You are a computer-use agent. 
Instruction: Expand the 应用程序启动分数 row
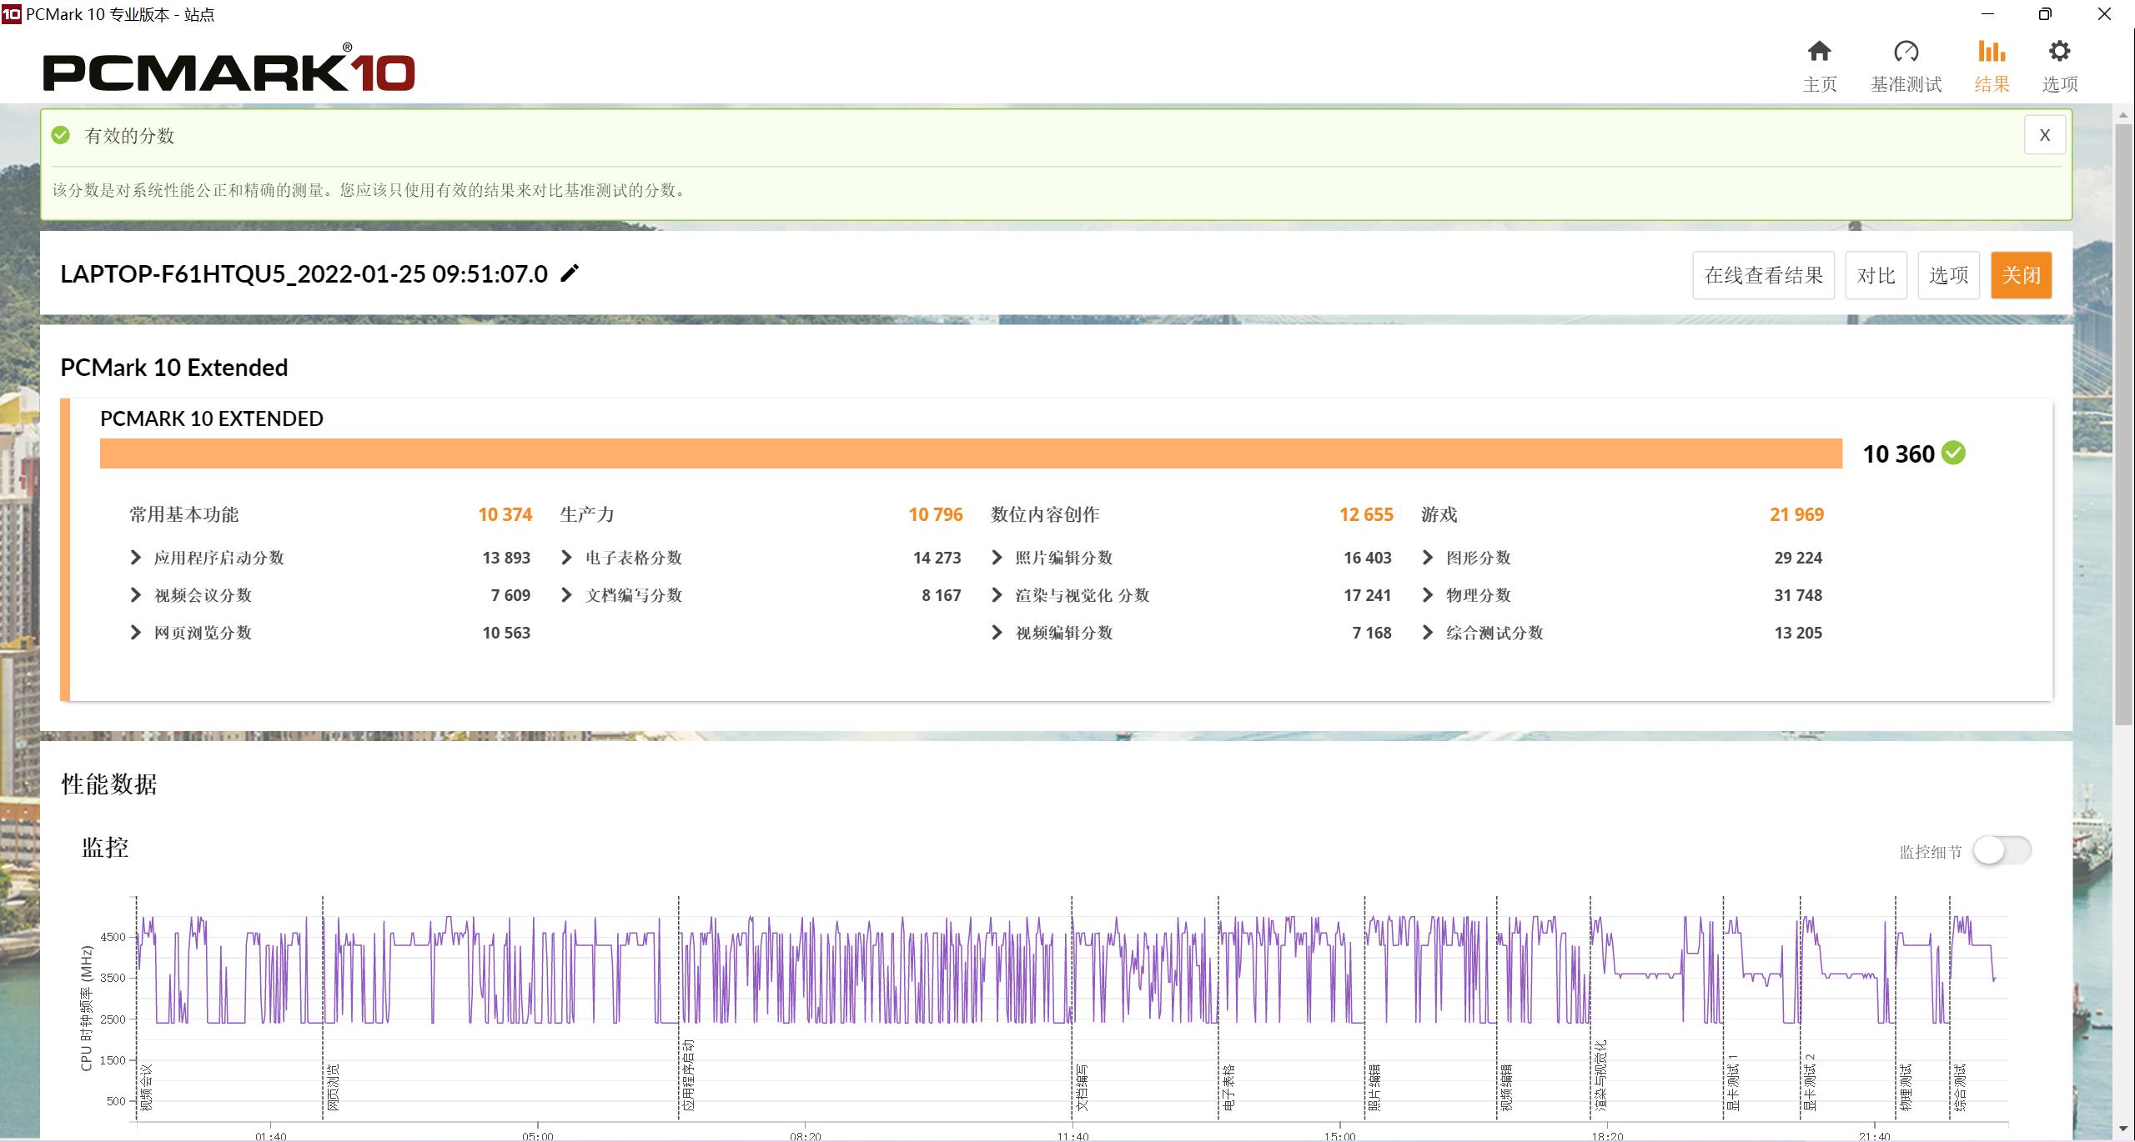pyautogui.click(x=136, y=558)
